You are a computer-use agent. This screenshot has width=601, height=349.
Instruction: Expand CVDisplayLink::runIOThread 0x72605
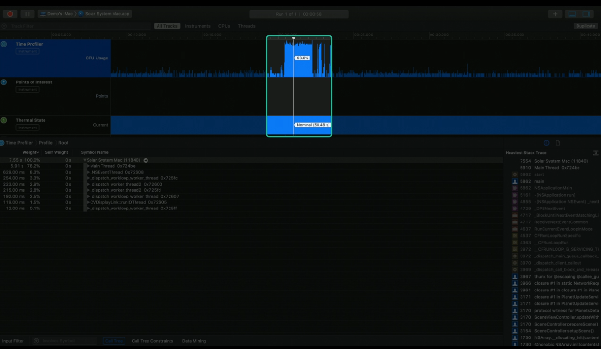tap(88, 202)
